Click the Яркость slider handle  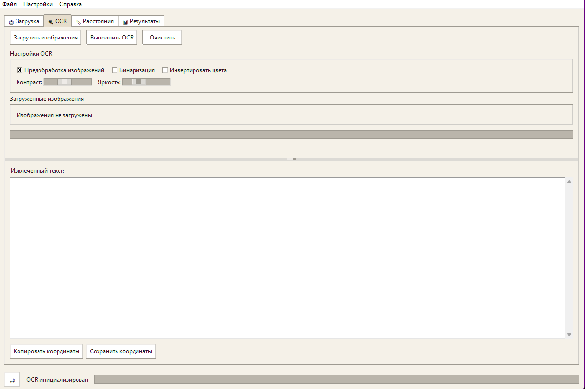coord(139,82)
